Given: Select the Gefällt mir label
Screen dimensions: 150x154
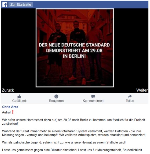Looking at the screenshot, I should (19, 101).
